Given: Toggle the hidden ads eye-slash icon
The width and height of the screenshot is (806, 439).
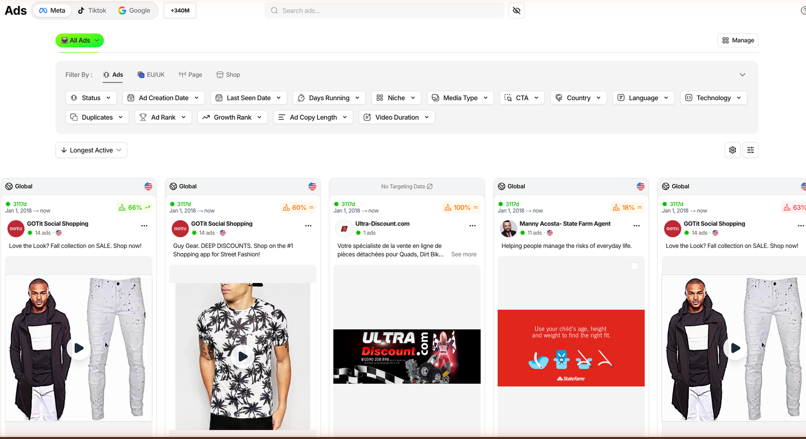Looking at the screenshot, I should [516, 11].
